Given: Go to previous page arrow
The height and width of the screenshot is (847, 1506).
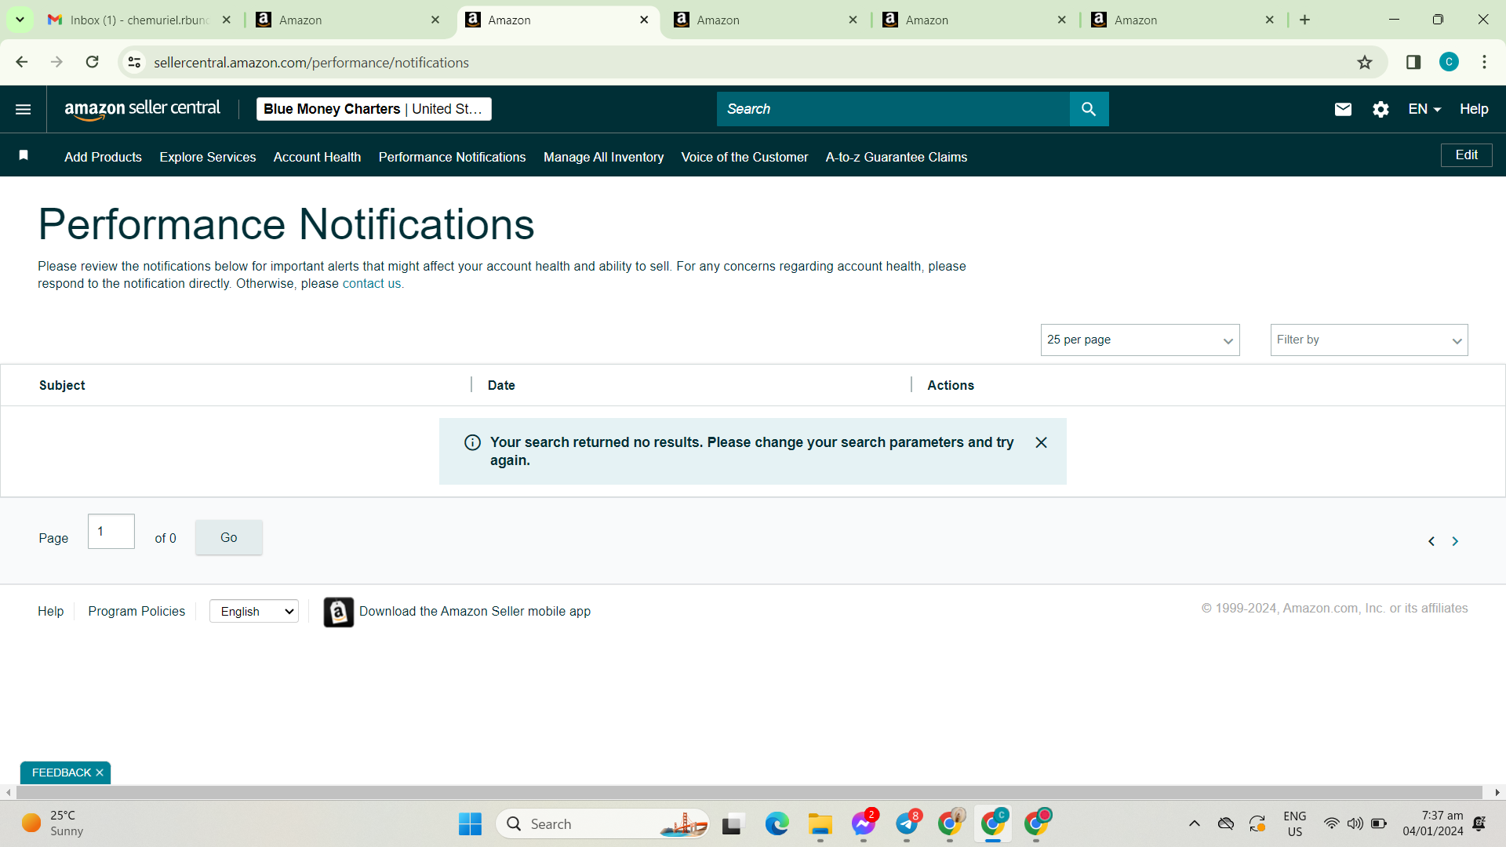Looking at the screenshot, I should point(1431,541).
